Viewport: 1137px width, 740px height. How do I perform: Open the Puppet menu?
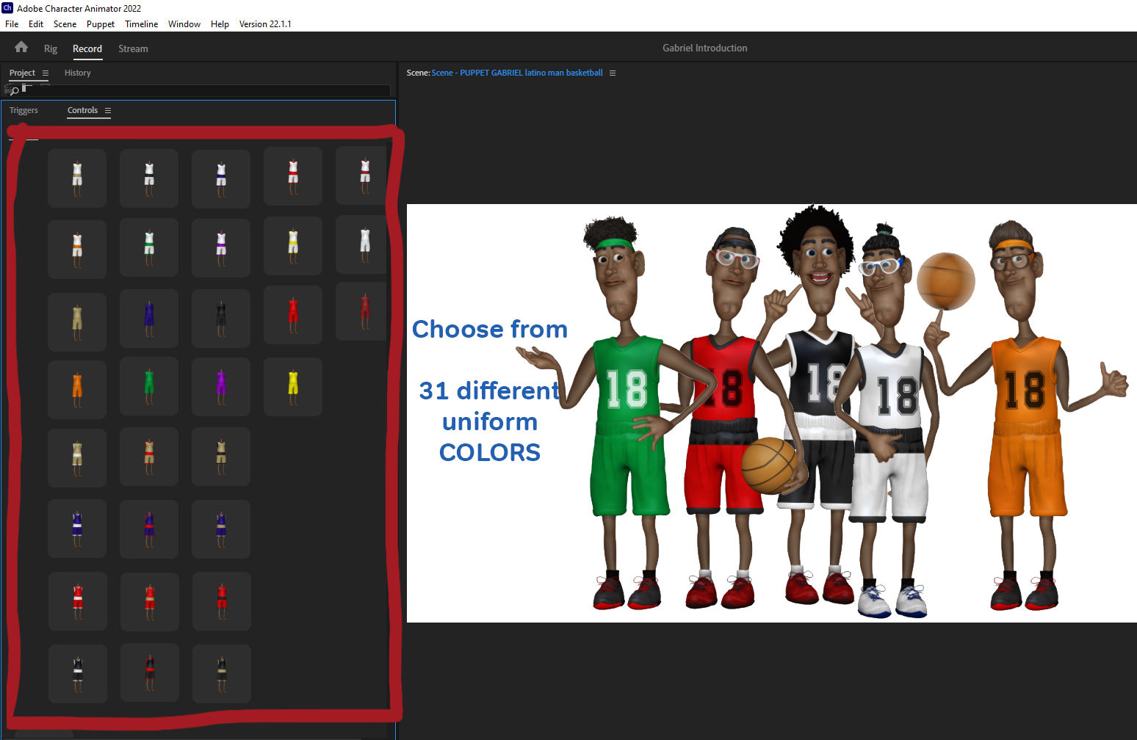pyautogui.click(x=100, y=23)
